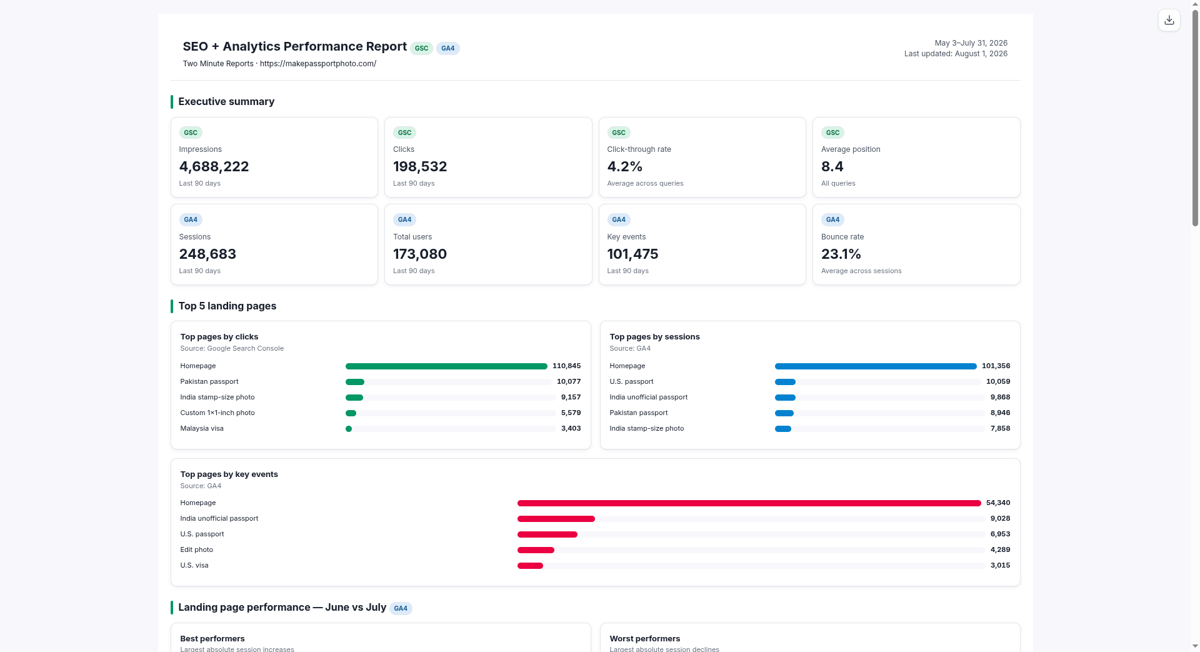Click the 'Top pages by sessions' chart title
1200x652 pixels.
click(x=654, y=337)
